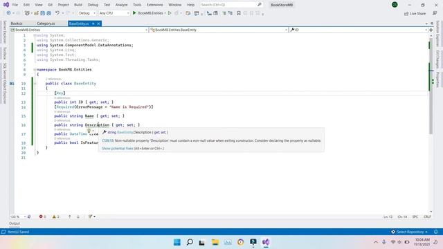443x249 pixels.
Task: Collapse the namespace BookMB.Entities block
Action: coord(35,69)
